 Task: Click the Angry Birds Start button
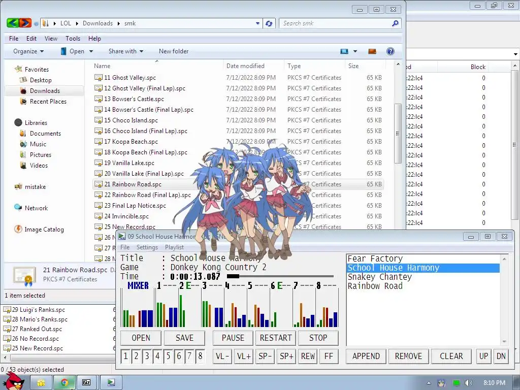point(13,381)
